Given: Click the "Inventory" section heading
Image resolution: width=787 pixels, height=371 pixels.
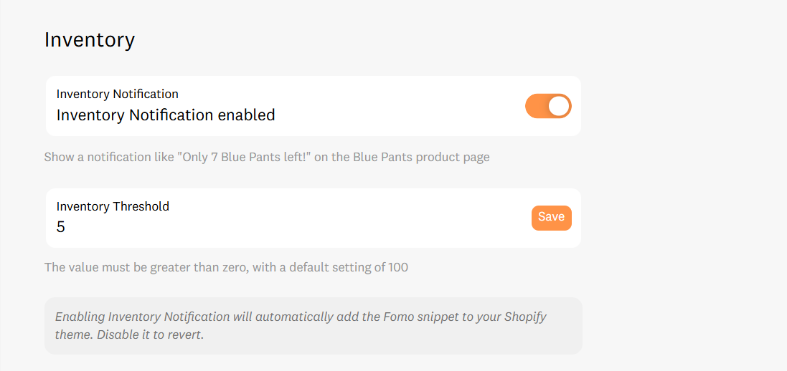Looking at the screenshot, I should (x=90, y=40).
